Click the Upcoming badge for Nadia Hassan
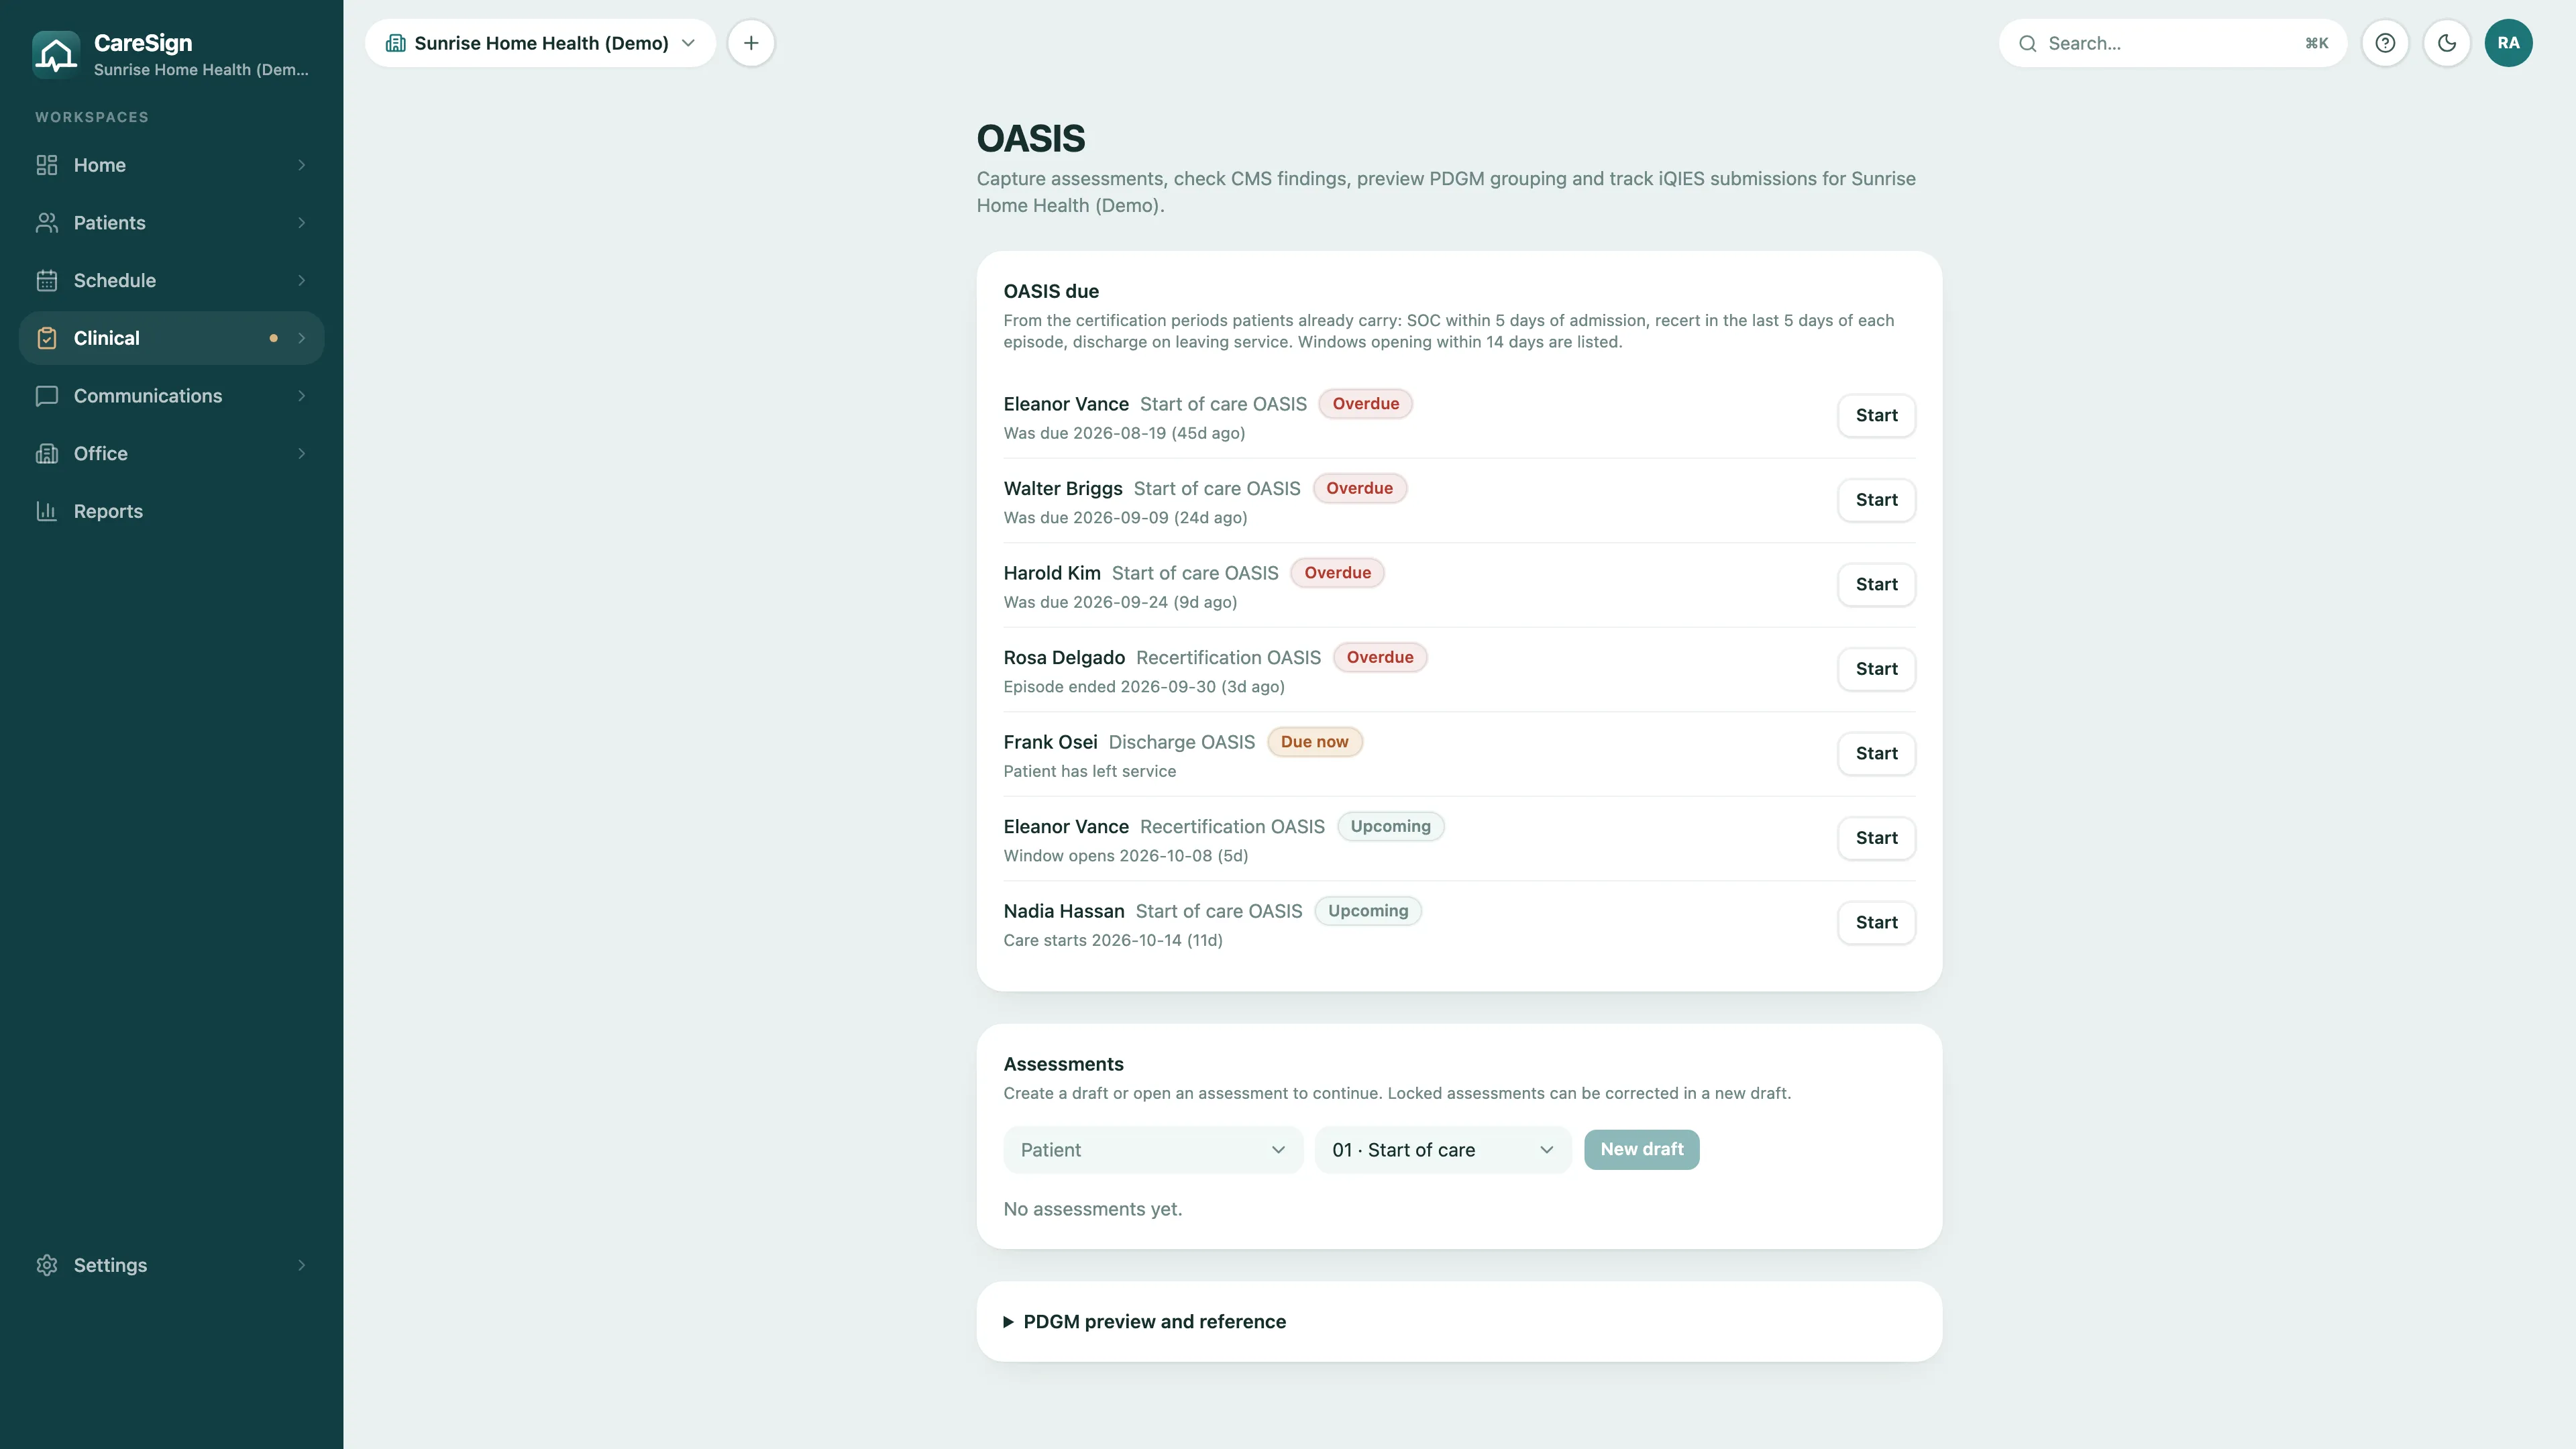The image size is (2576, 1449). (1367, 911)
